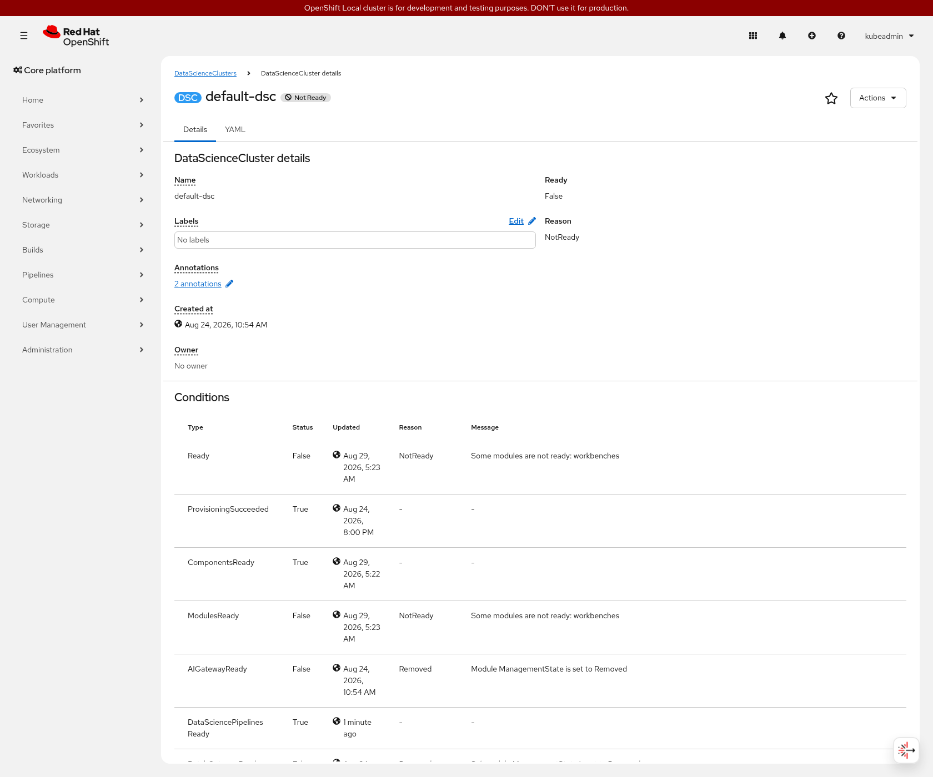Go to DataScienceClusters breadcrumb link

(205, 73)
